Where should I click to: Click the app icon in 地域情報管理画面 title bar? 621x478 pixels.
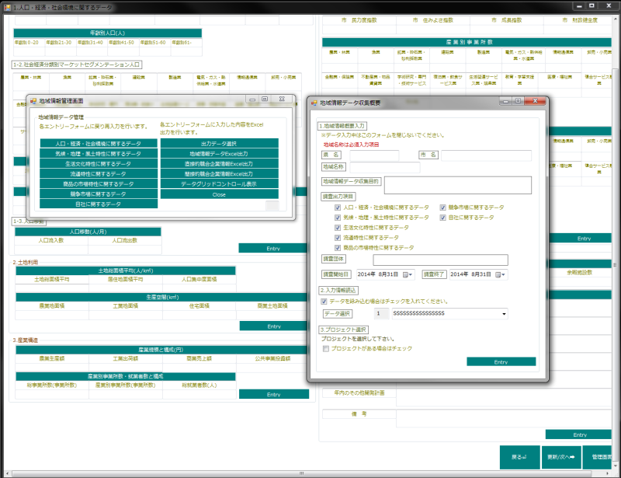tap(33, 101)
